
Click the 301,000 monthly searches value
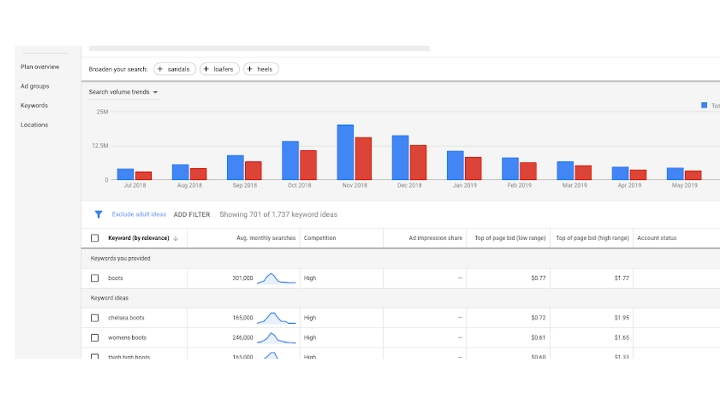(243, 278)
